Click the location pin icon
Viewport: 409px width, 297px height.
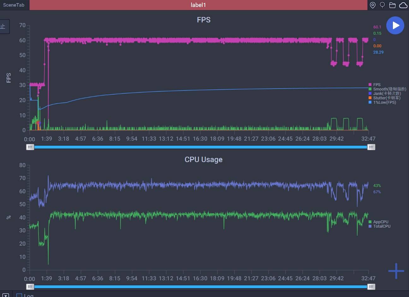pos(372,5)
